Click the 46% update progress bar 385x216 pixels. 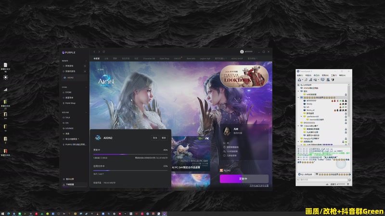point(130,155)
